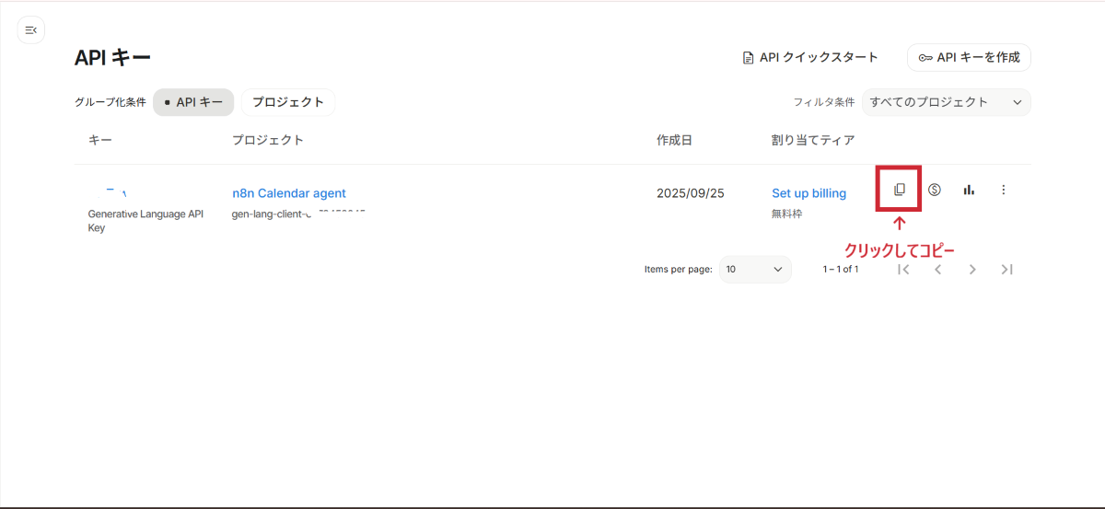
Task: Click the 割り当てティア column header
Action: coord(813,141)
